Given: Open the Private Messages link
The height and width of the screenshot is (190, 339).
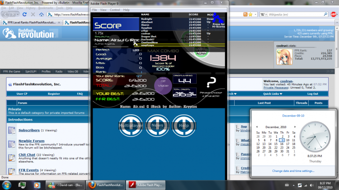Looking at the screenshot, I should point(276,88).
